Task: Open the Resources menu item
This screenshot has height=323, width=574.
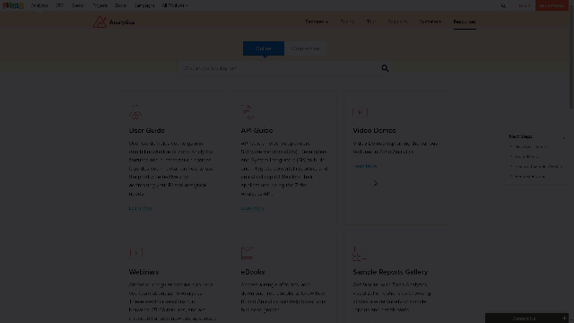Action: pos(465,22)
